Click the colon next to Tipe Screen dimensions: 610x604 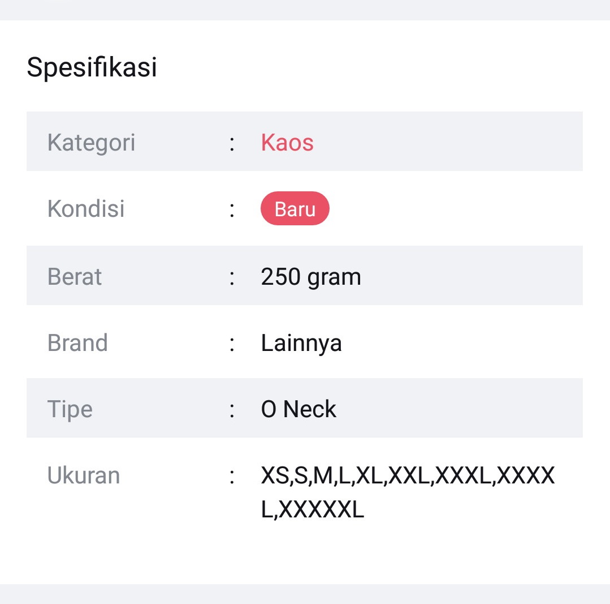pos(232,410)
